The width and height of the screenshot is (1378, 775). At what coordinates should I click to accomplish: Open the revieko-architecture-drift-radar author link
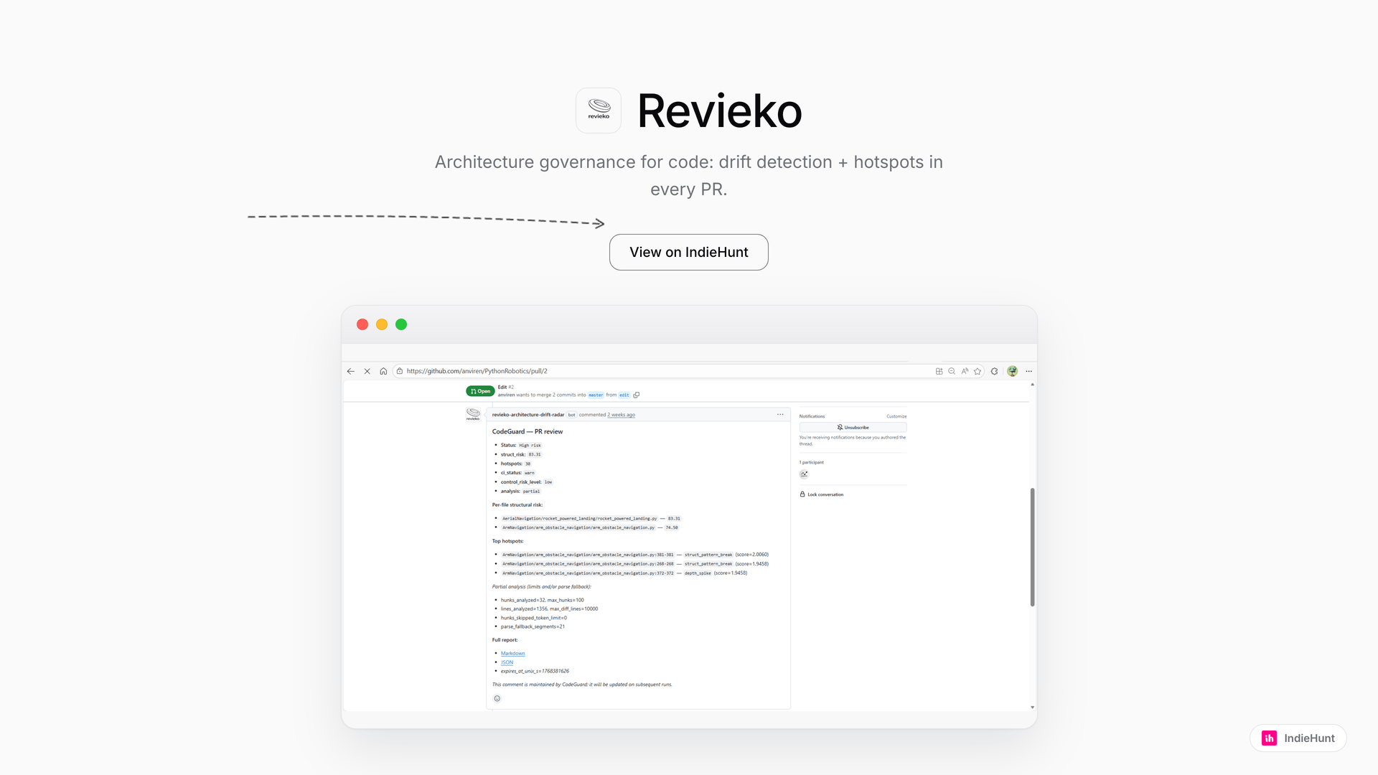point(528,415)
